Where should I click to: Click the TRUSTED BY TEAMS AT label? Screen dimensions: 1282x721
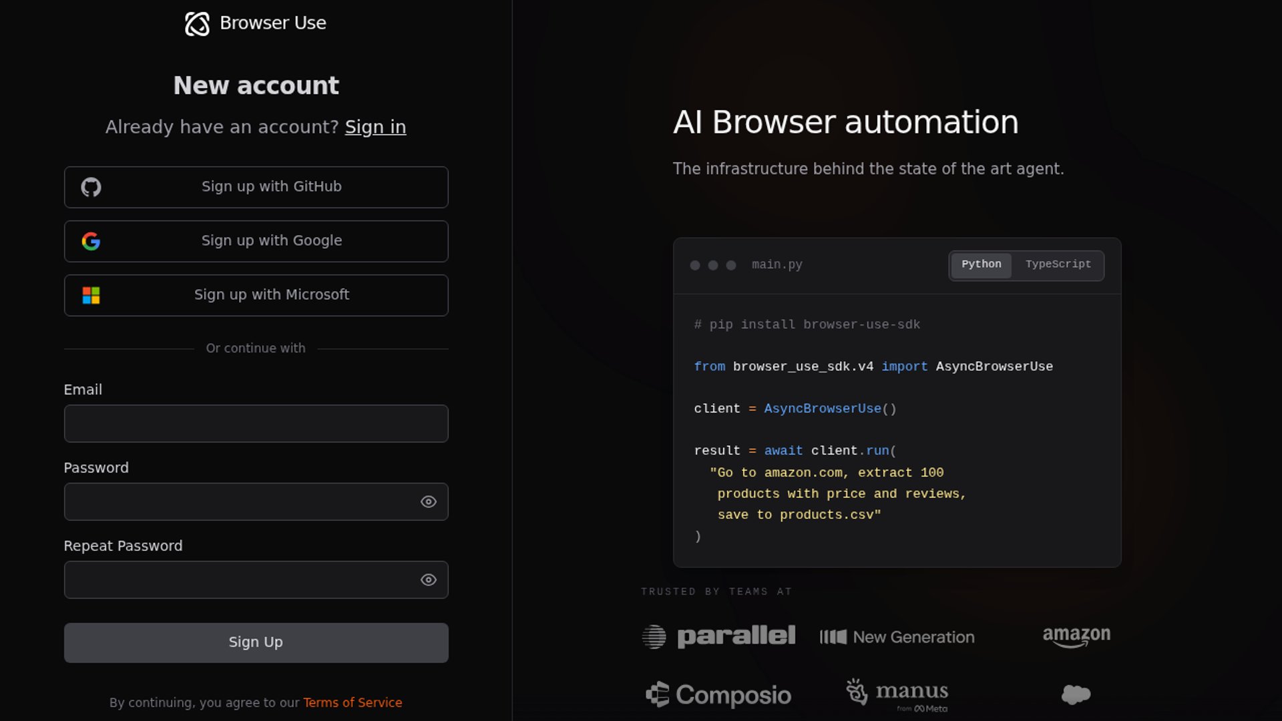716,591
